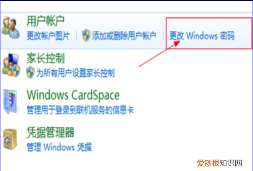Open 添加或删除用户帐户 link
253x171 pixels.
point(124,36)
